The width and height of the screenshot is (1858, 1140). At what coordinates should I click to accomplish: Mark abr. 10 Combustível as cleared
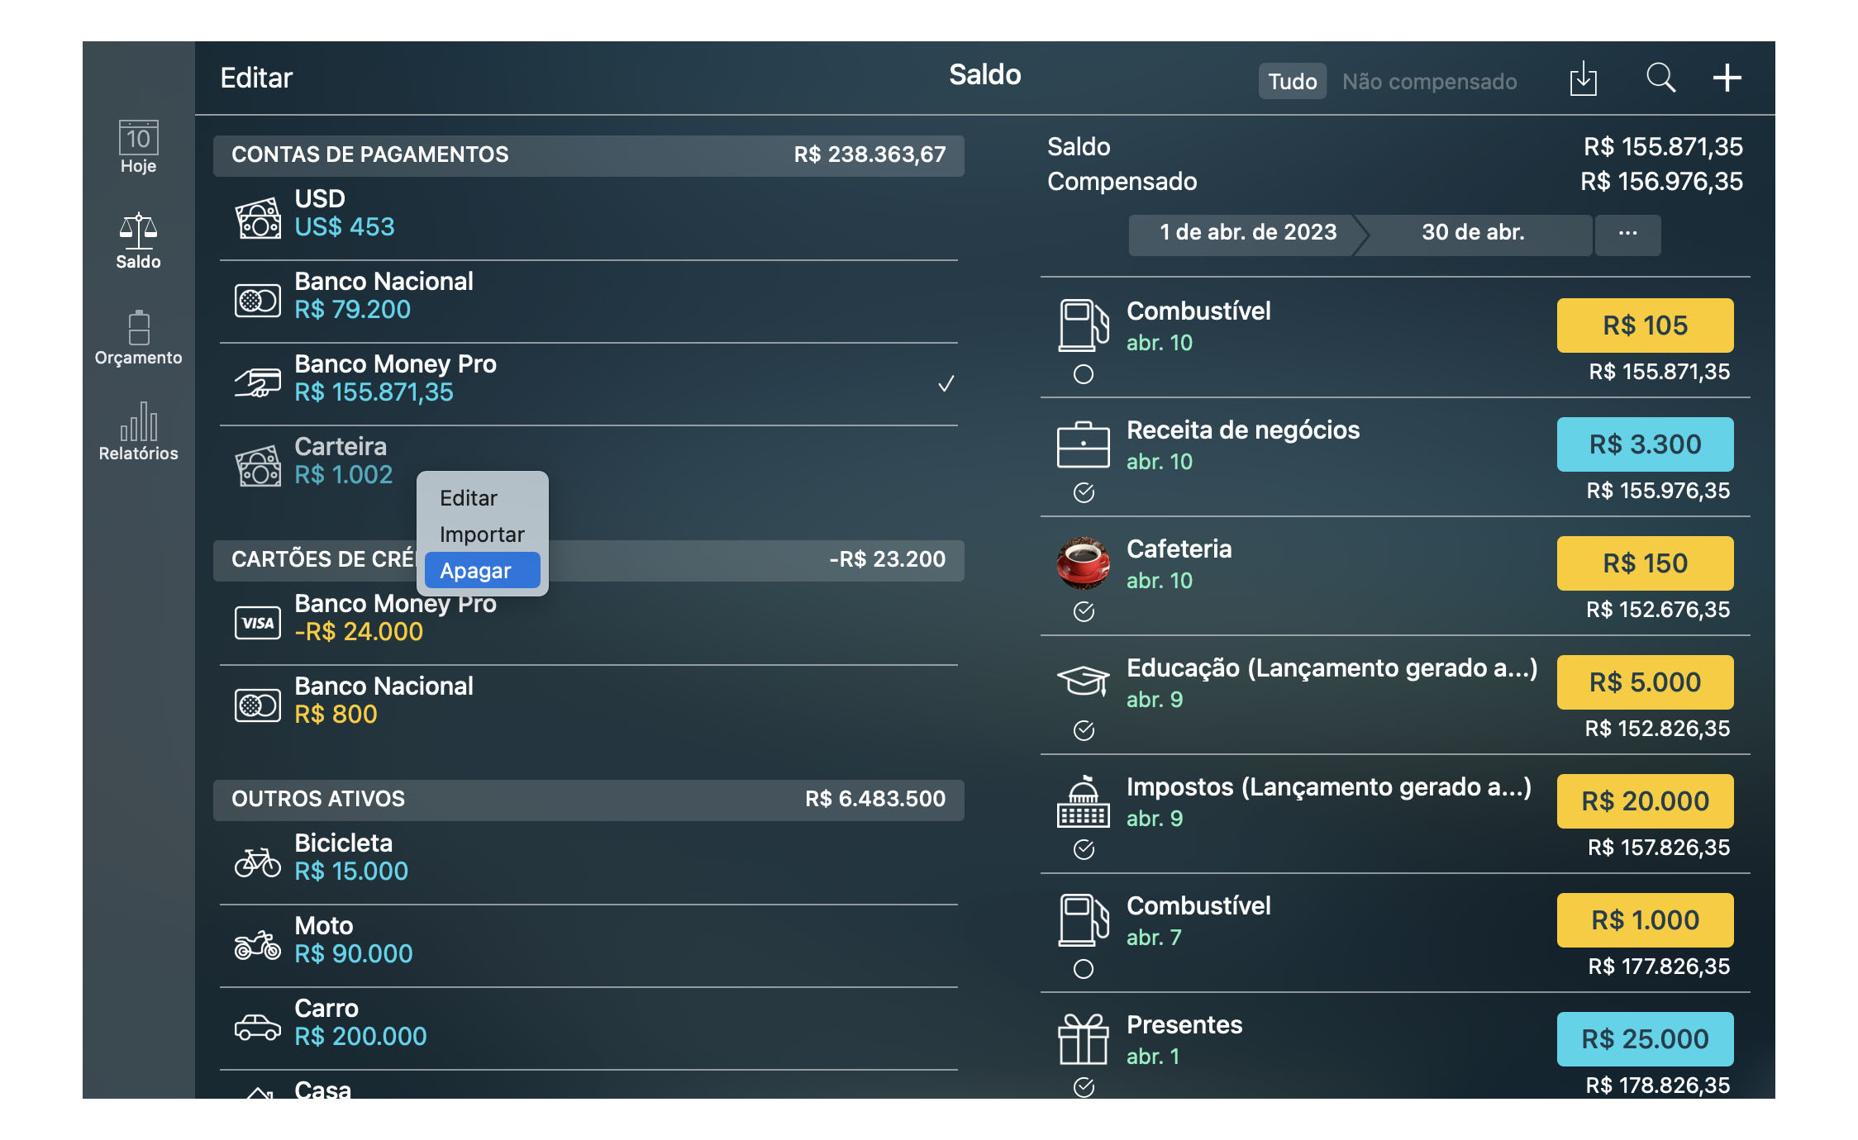pos(1083,374)
